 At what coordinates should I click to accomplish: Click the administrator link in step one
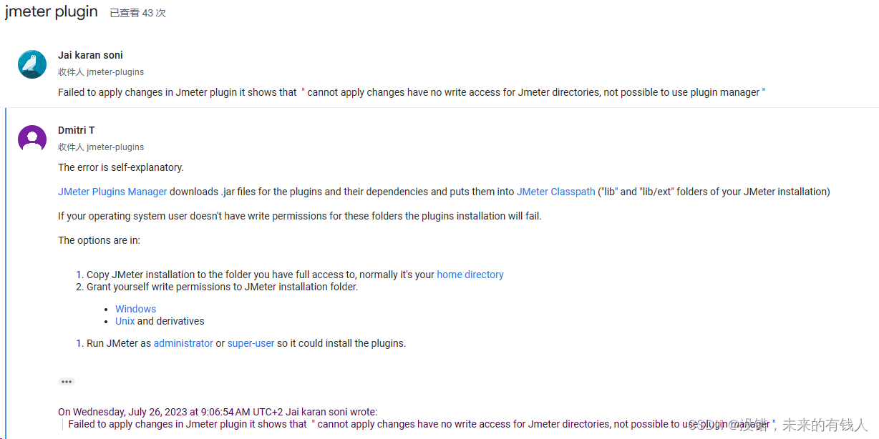pyautogui.click(x=183, y=342)
